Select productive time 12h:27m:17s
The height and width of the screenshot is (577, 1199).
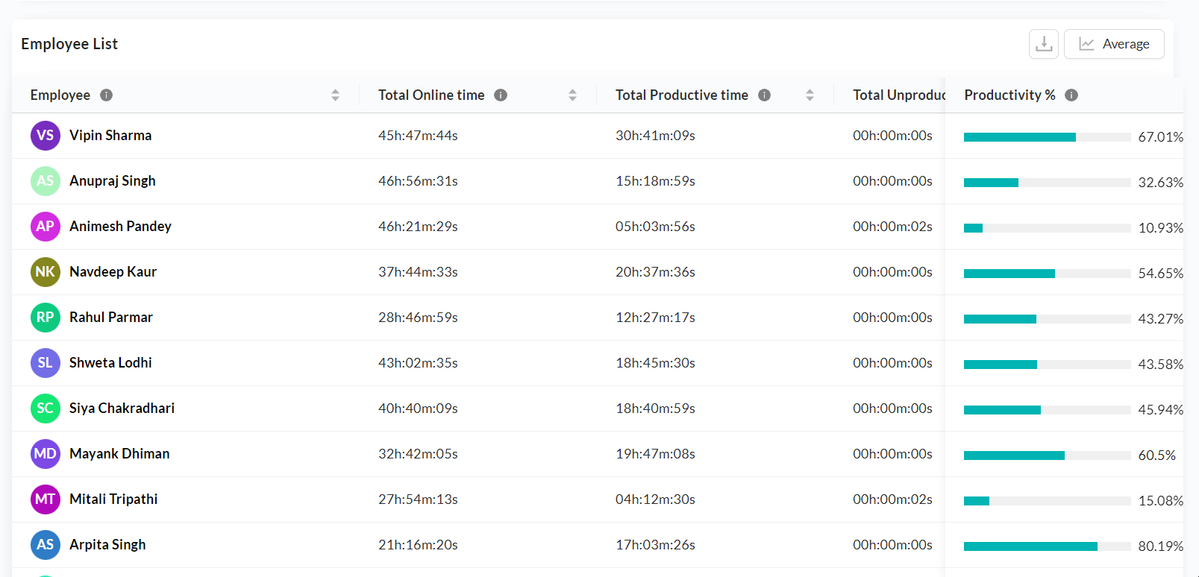click(x=655, y=318)
